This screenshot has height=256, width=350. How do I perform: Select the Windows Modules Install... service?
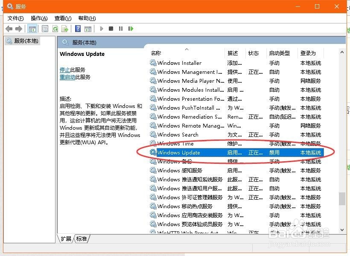[x=236, y=90]
